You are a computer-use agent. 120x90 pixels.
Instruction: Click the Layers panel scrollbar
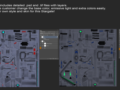[x=57, y=37]
